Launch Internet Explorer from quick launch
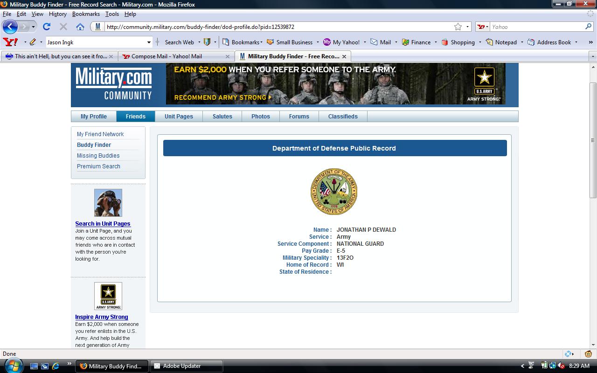597x373 pixels. pos(56,366)
